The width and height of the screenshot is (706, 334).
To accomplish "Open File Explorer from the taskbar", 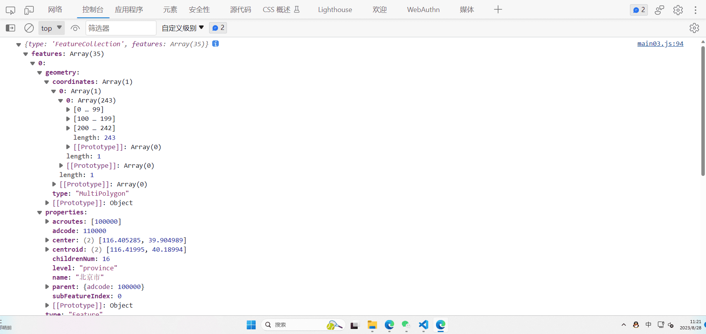I will click(372, 325).
